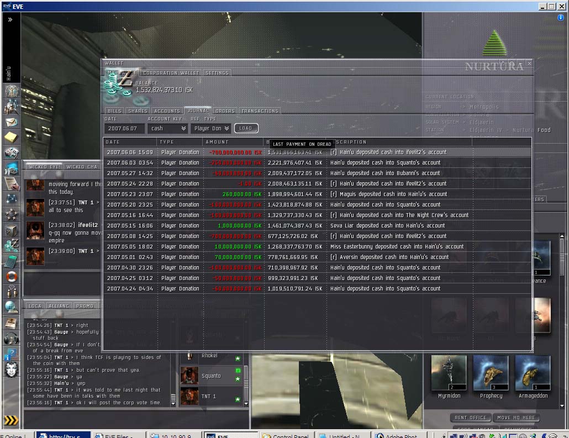The width and height of the screenshot is (569, 438).
Task: Select the Prophecy ship thumbnail
Action: [x=491, y=373]
